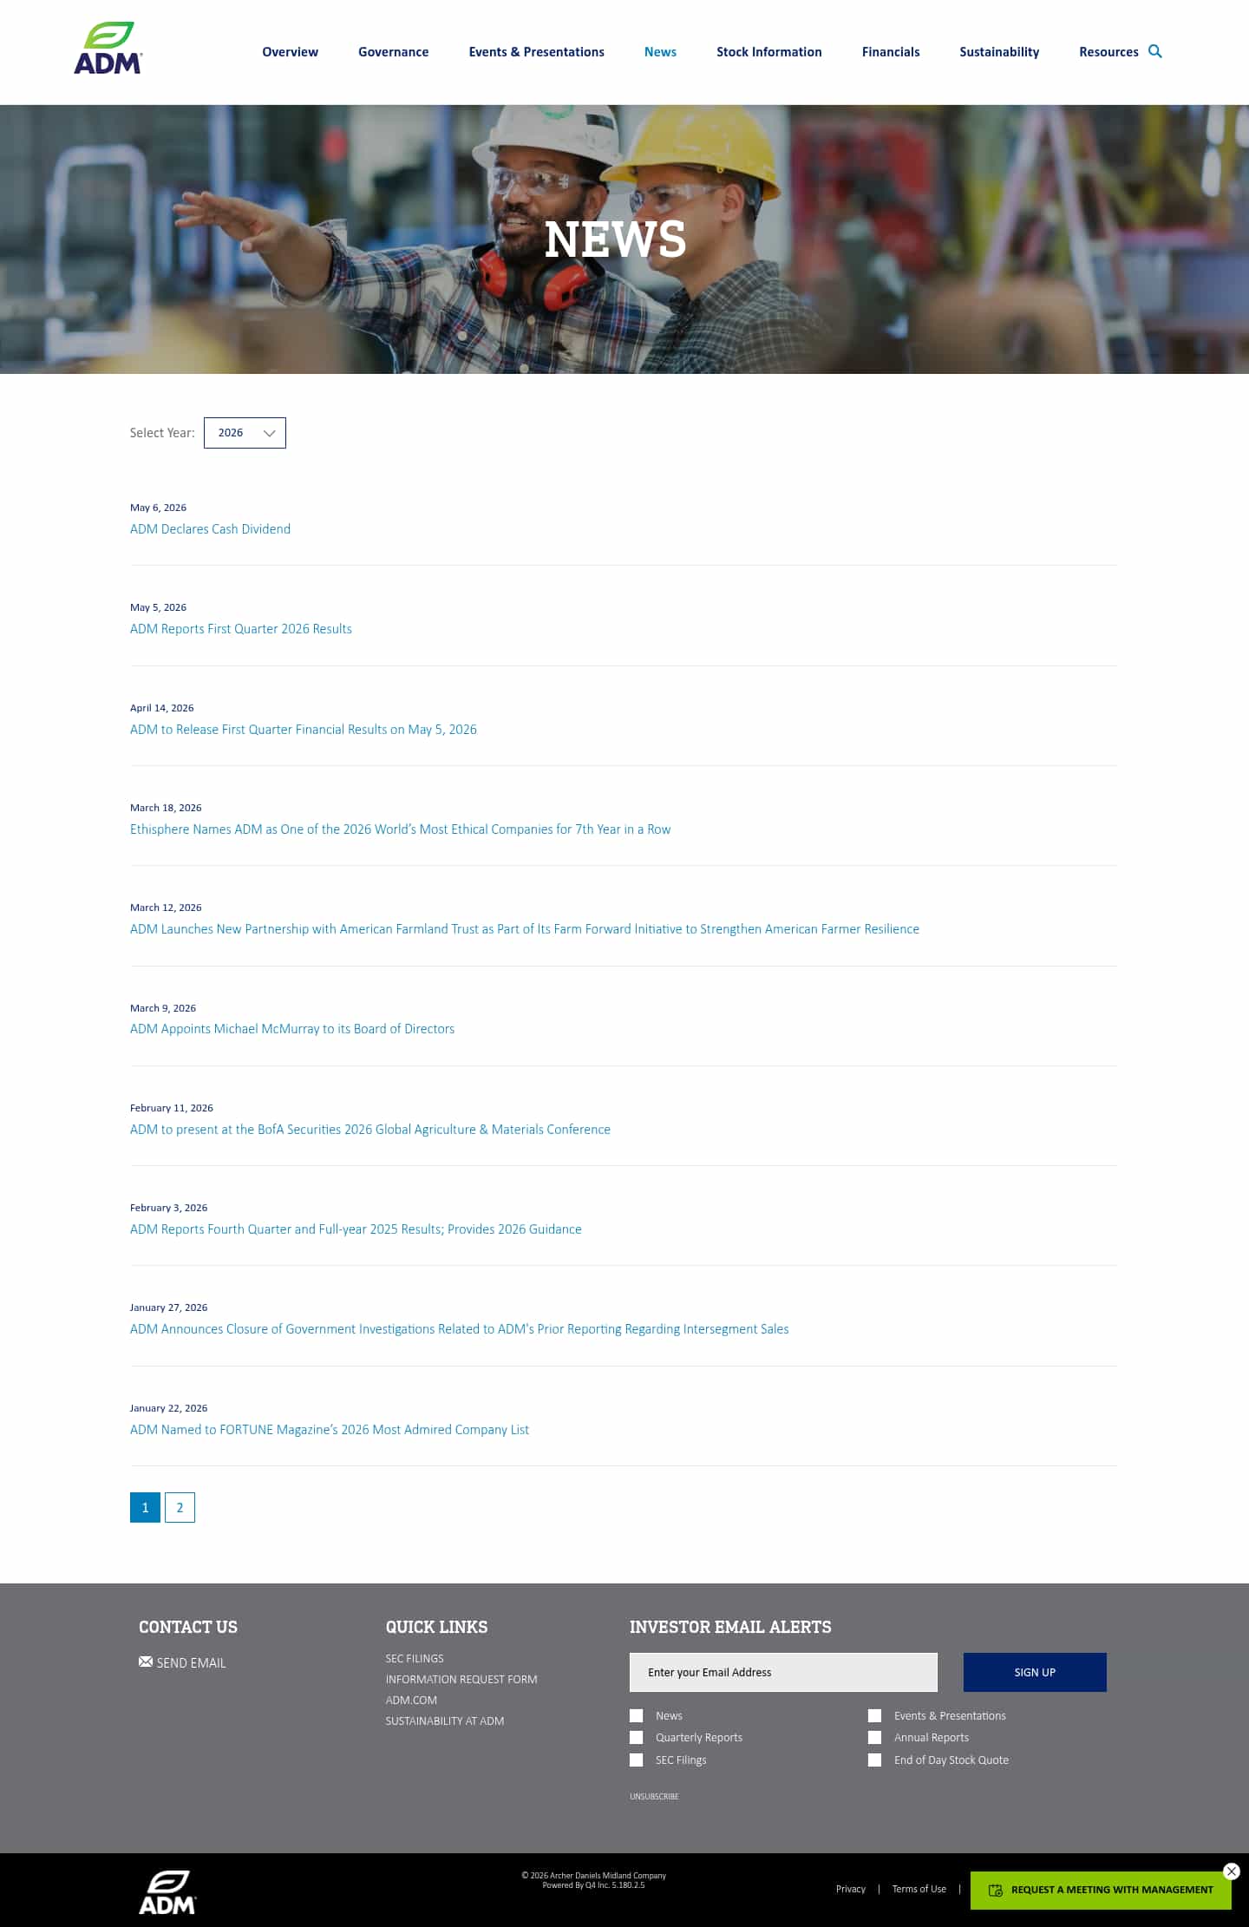Open 'ADM Declares Cash Dividend' article
The width and height of the screenshot is (1249, 1927).
[211, 529]
